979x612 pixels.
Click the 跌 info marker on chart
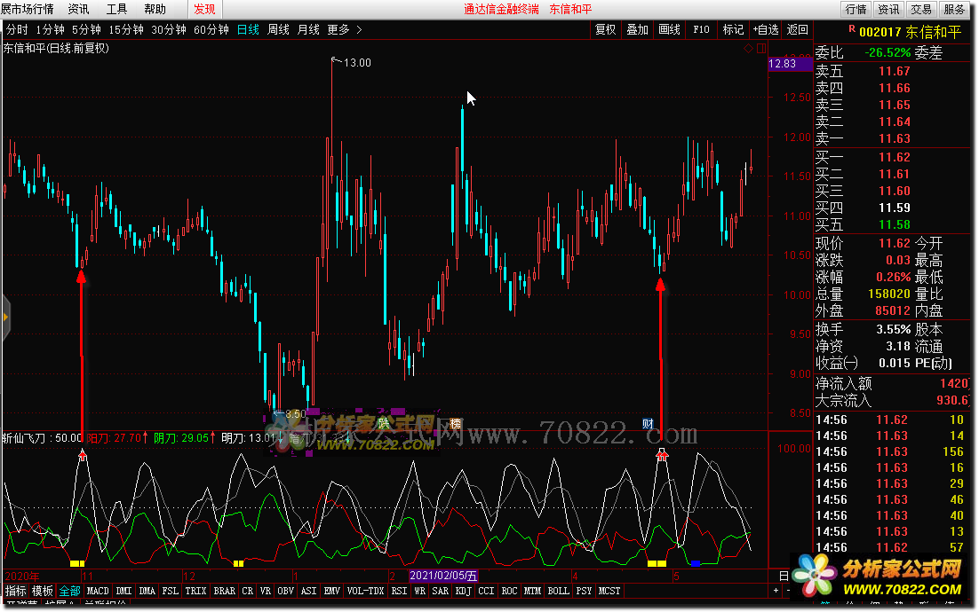tap(384, 424)
